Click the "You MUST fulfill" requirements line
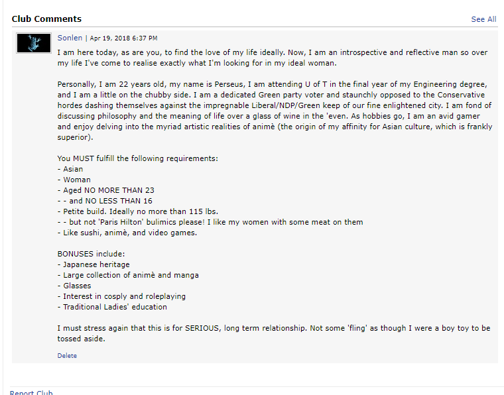This screenshot has width=504, height=395. (x=137, y=158)
